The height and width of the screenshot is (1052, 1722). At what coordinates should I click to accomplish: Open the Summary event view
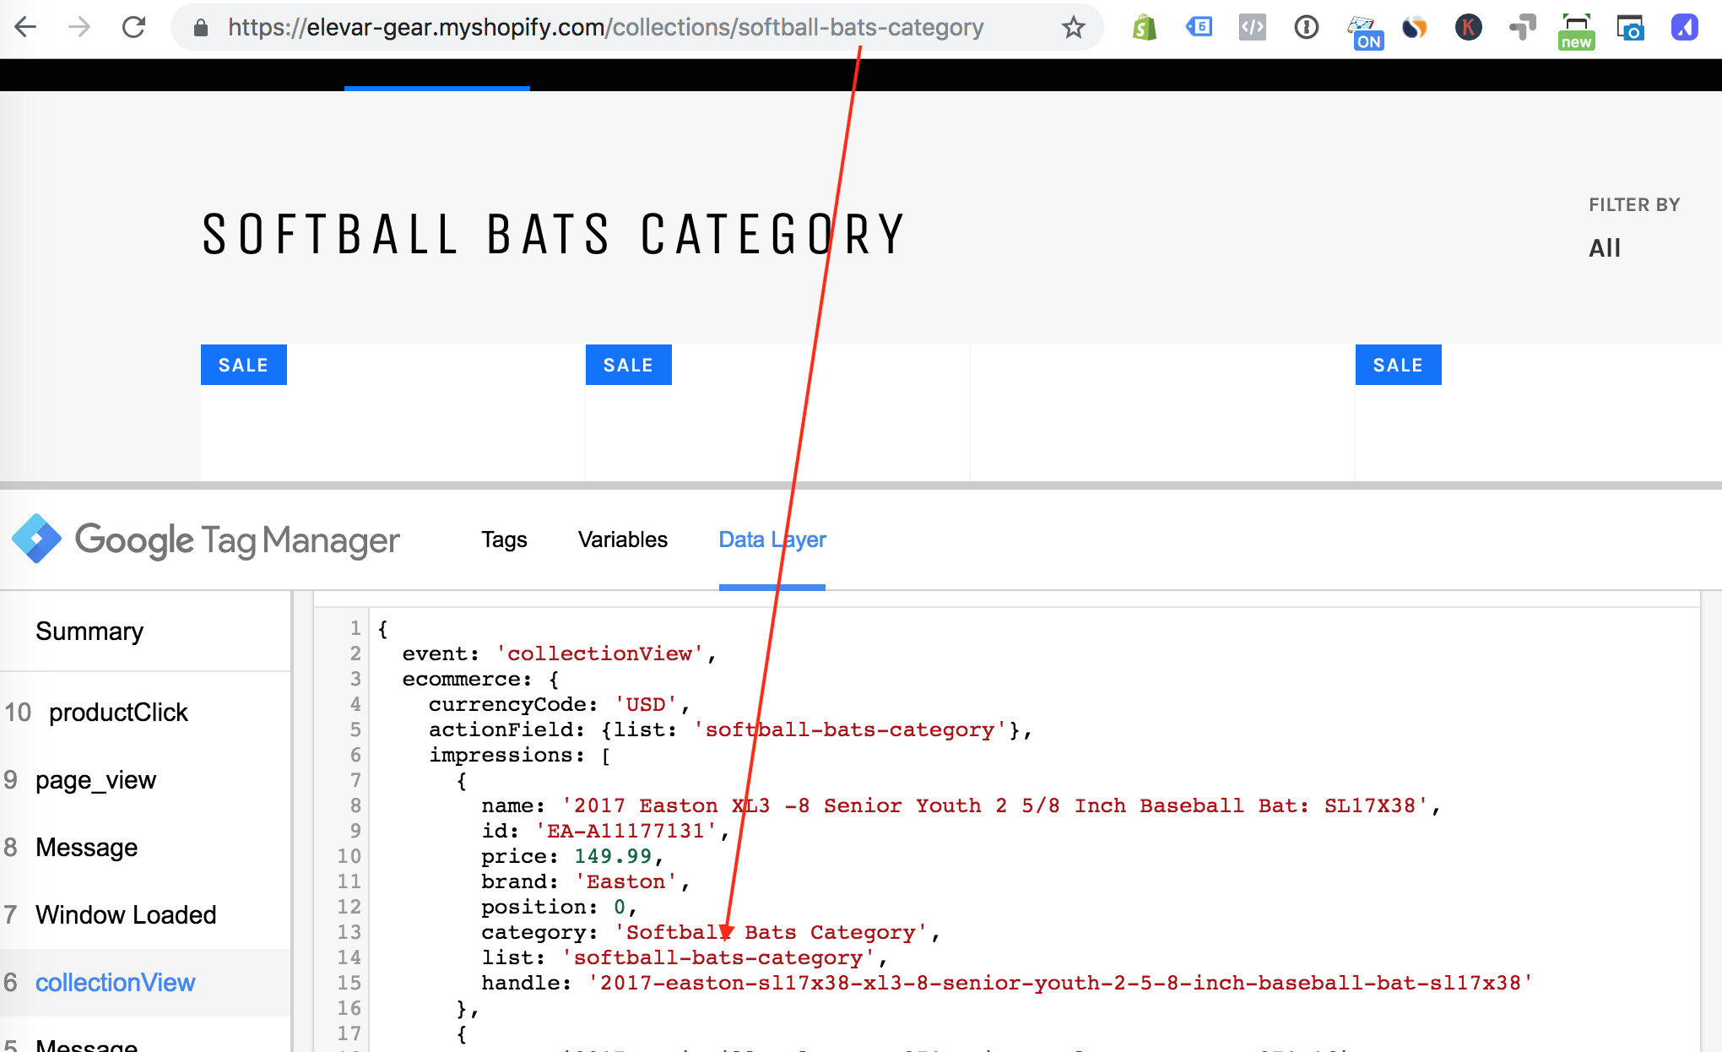tap(89, 632)
